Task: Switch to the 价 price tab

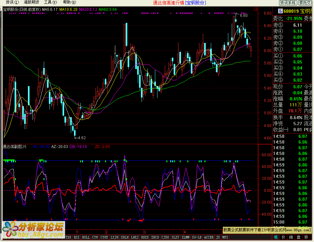Action: [283, 237]
